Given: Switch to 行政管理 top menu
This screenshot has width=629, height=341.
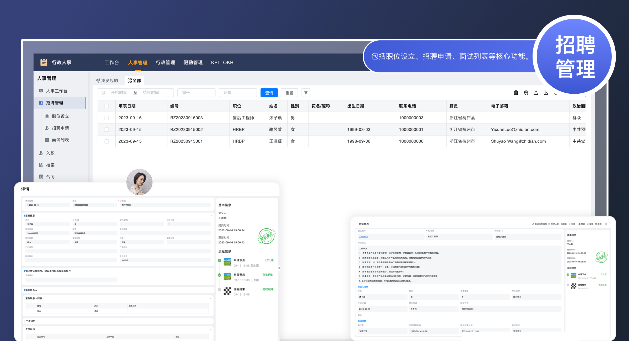Looking at the screenshot, I should point(165,62).
